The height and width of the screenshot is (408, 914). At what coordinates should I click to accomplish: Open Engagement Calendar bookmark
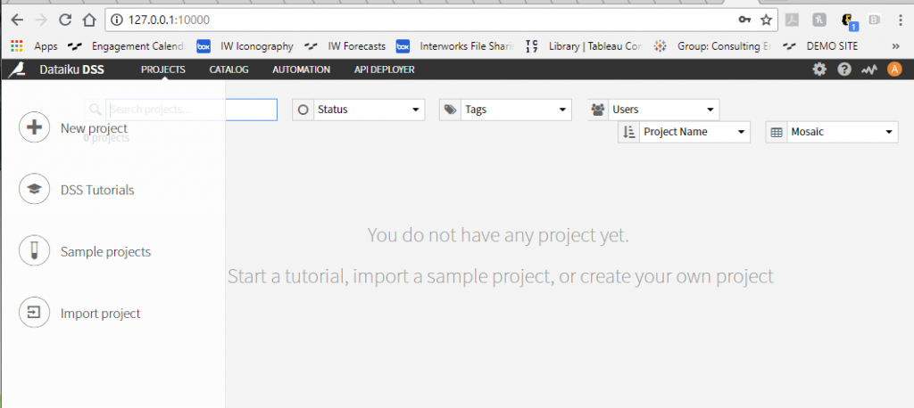[x=129, y=46]
